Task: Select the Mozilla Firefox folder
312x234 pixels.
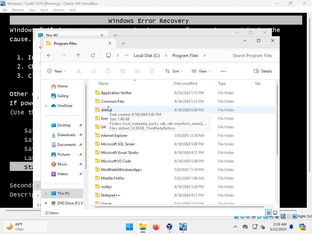Action: (x=184, y=178)
